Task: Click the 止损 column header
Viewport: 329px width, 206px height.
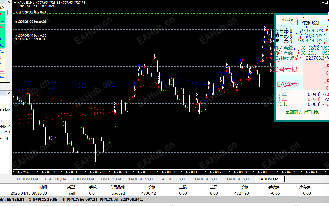Action: click(183, 187)
